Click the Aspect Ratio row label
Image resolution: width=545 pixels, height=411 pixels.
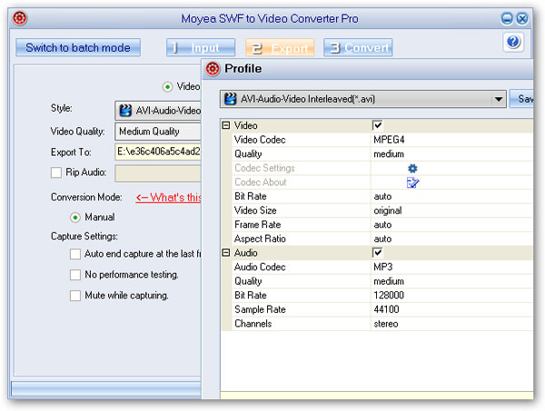(260, 240)
